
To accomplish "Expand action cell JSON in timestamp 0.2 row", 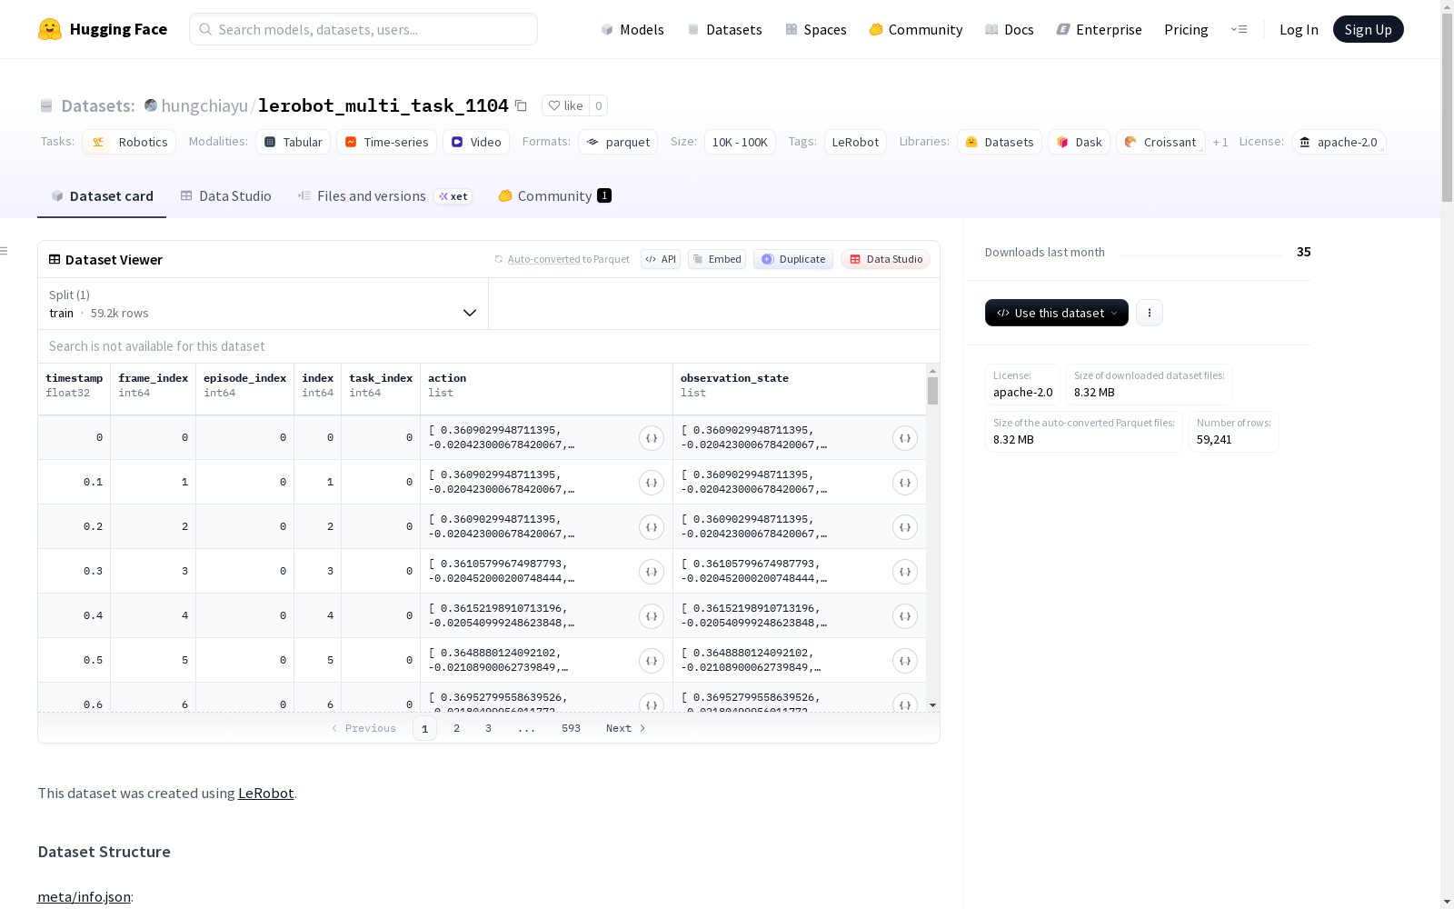I will coord(652,527).
